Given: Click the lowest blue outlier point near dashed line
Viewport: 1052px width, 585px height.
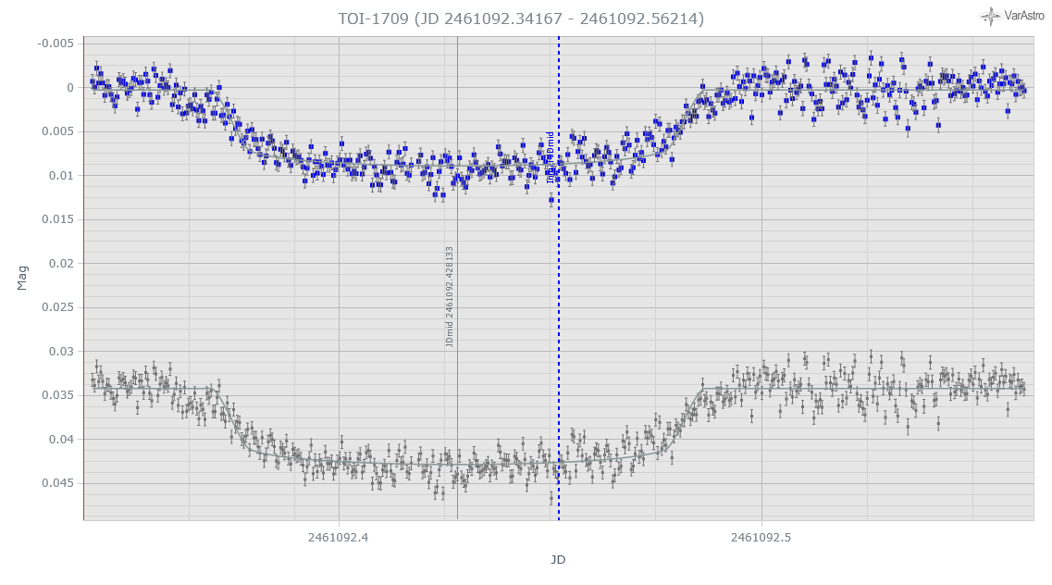Looking at the screenshot, I should click(x=551, y=200).
